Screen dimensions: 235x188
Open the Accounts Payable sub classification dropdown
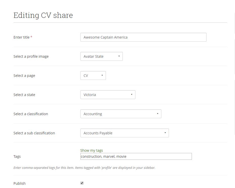(x=124, y=133)
